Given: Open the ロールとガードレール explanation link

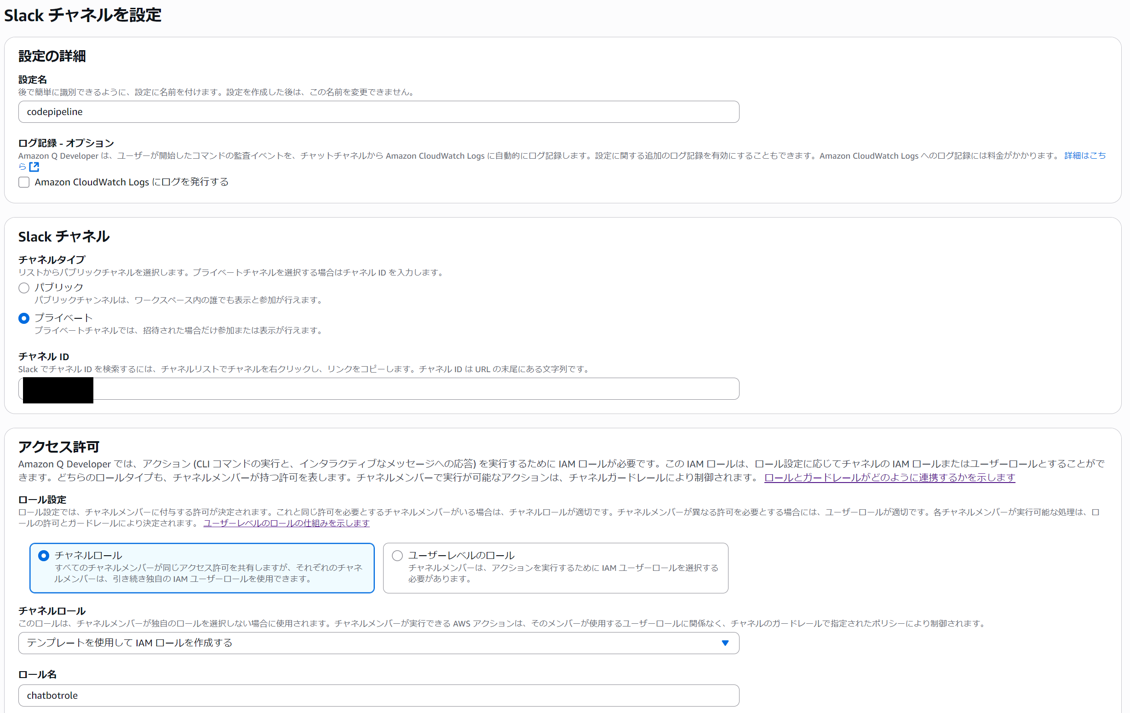Looking at the screenshot, I should 890,477.
